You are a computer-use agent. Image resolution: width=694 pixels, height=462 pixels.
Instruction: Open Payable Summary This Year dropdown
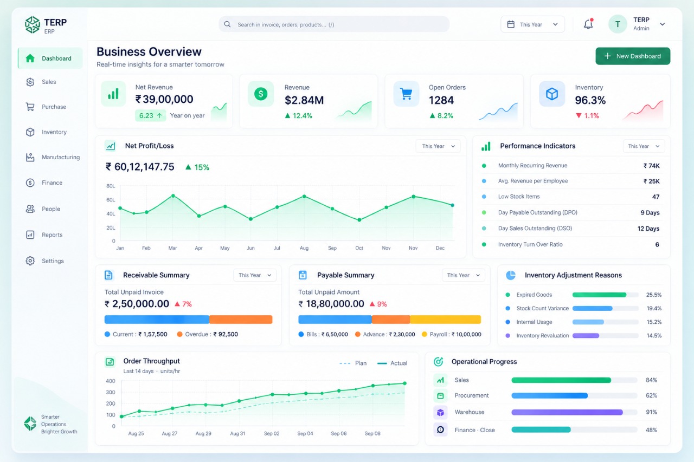pyautogui.click(x=463, y=275)
